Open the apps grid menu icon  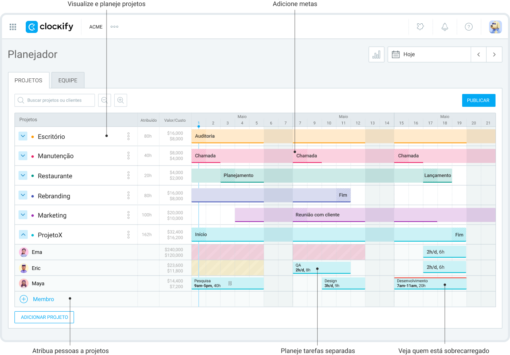pos(13,27)
